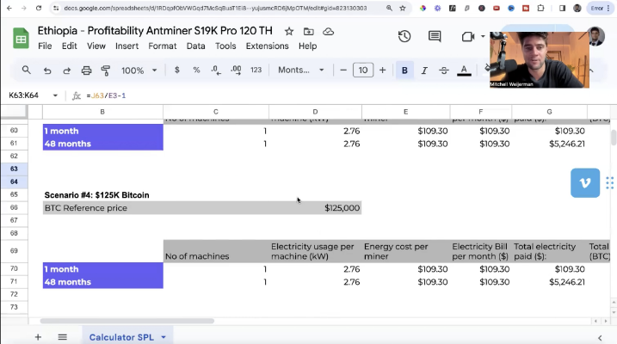Viewport: 617px width, 344px height.
Task: Open the text color picker
Action: pyautogui.click(x=464, y=71)
